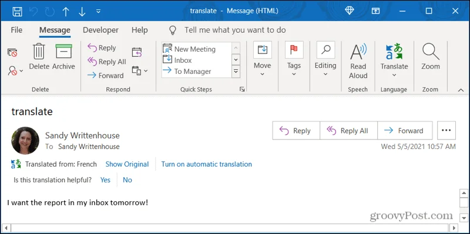The image size is (470, 234).
Task: Open the File tab
Action: coord(16,30)
